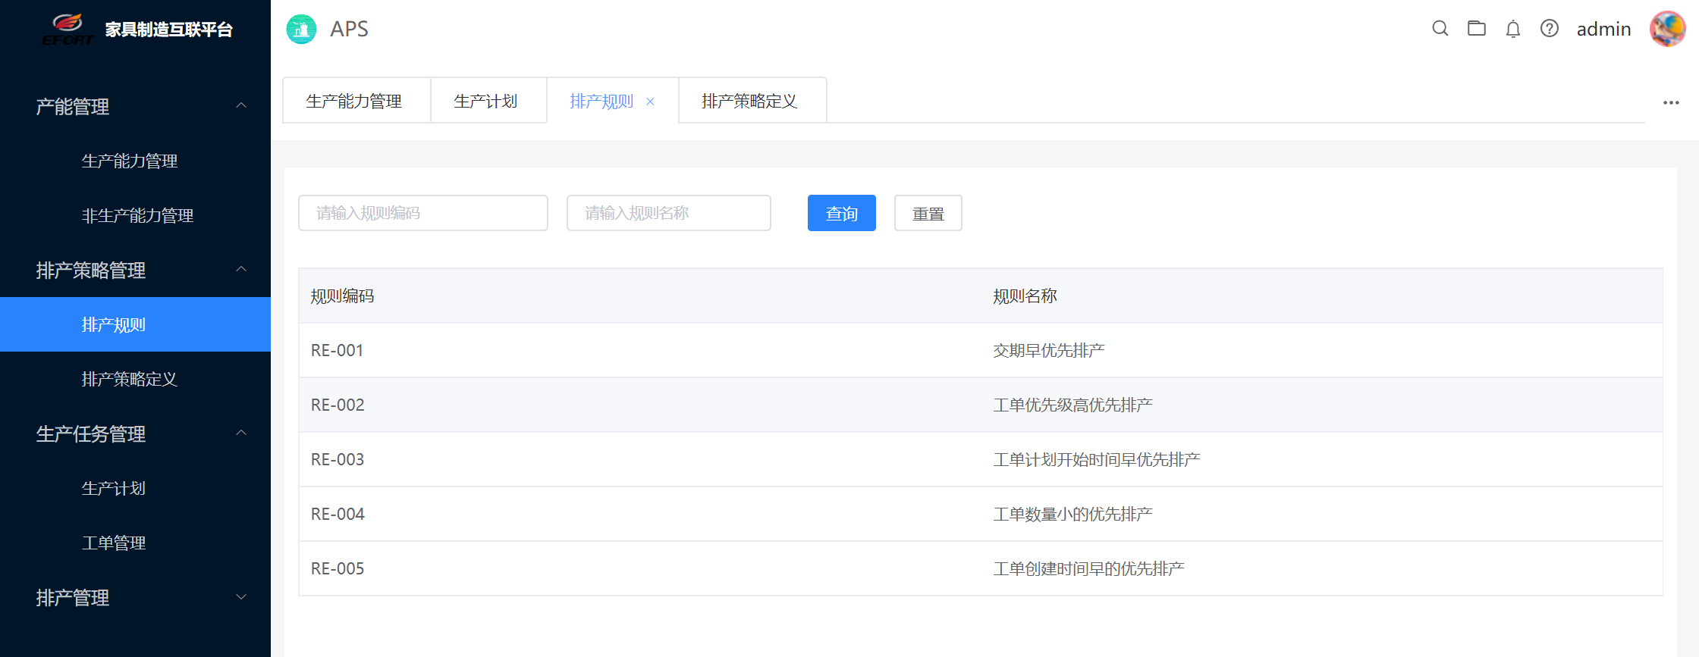Focus the 请输入规则名称 input field
Viewport: 1699px width, 657px height.
pyautogui.click(x=668, y=213)
